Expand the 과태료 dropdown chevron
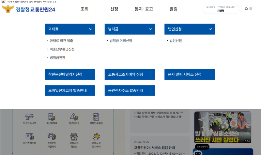 point(91,29)
